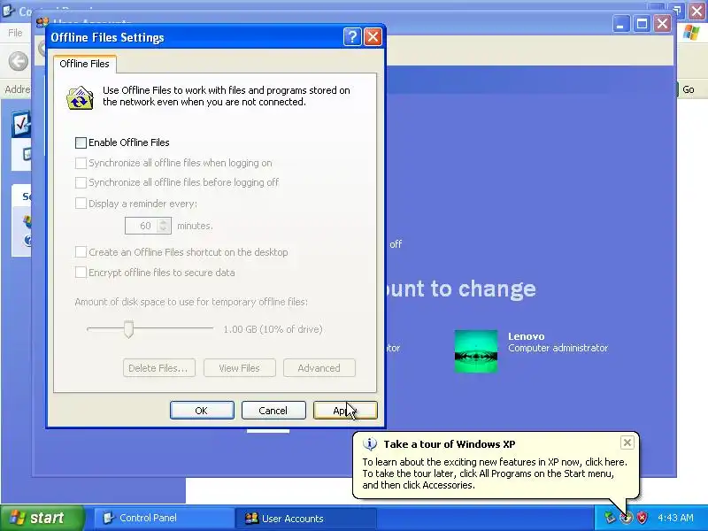This screenshot has width=708, height=531.
Task: Click the taskbar clock showing 4:43 AM
Action: (675, 518)
